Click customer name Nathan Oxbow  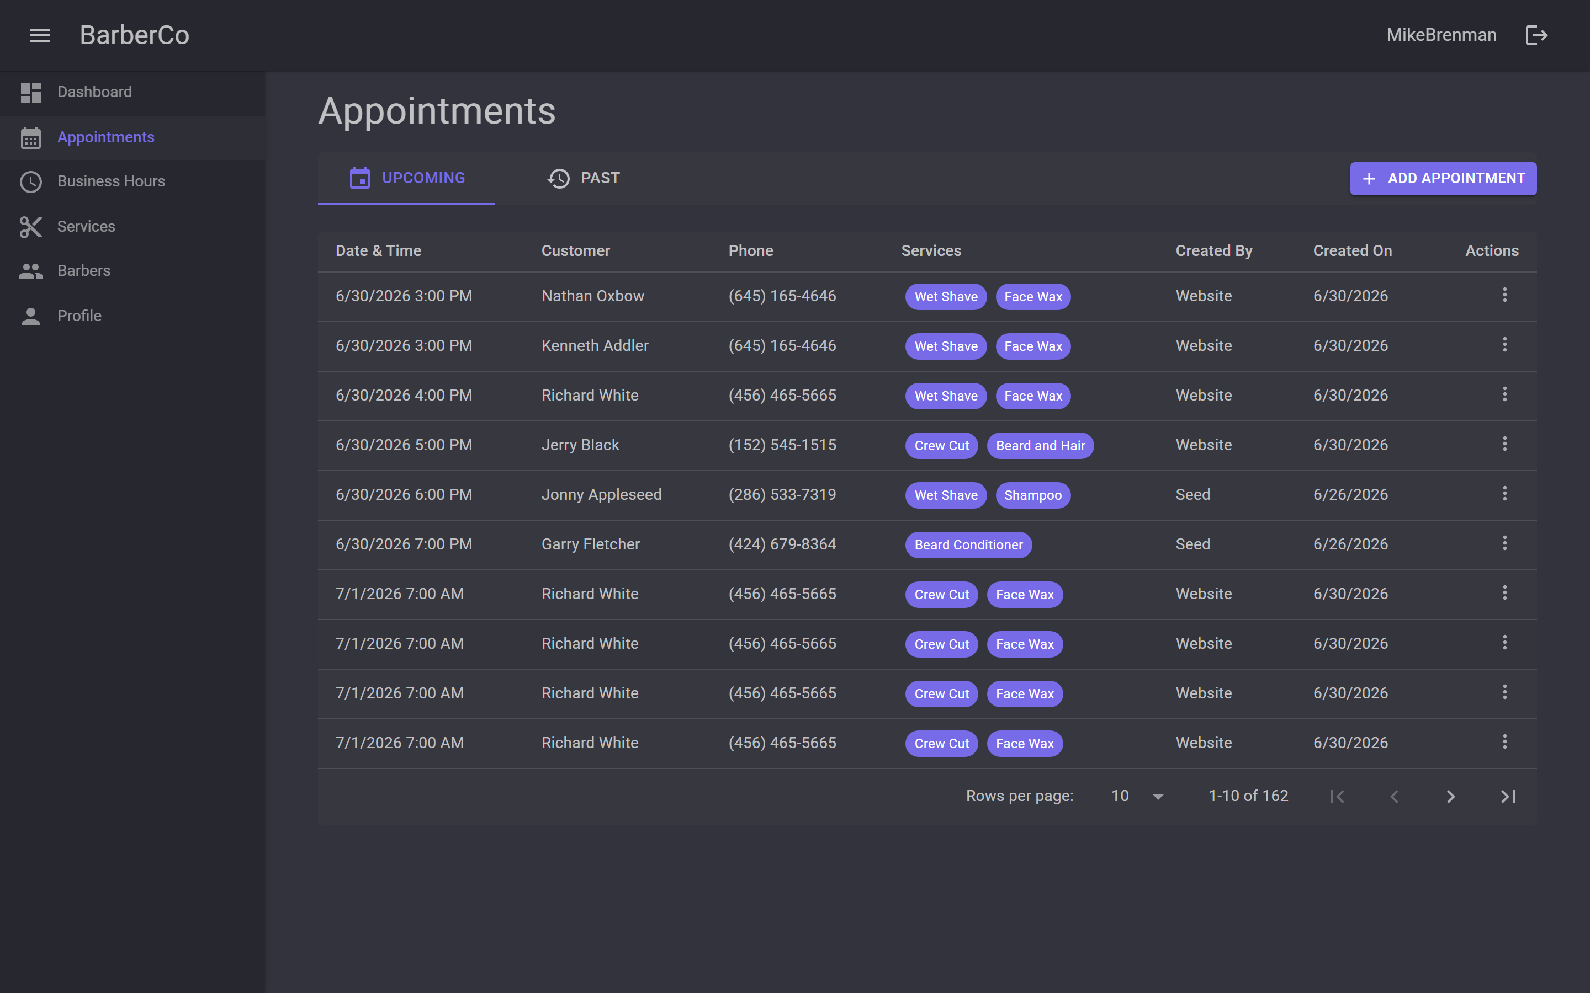point(592,296)
